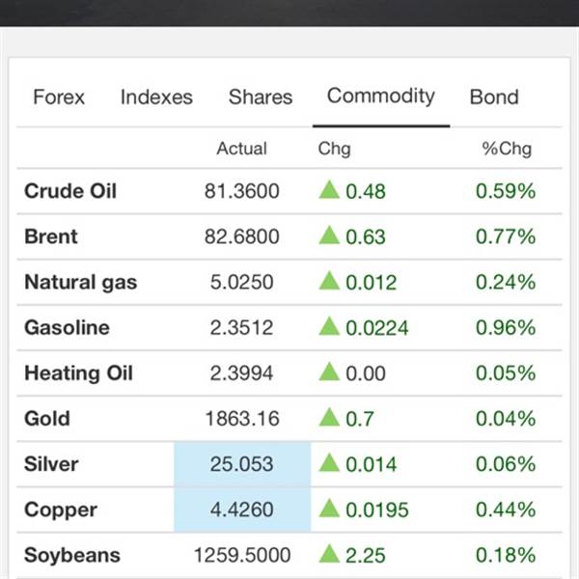
Task: Click the Brent change arrow icon
Action: point(329,235)
